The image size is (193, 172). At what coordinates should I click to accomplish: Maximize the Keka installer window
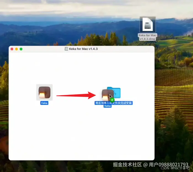tap(21, 49)
